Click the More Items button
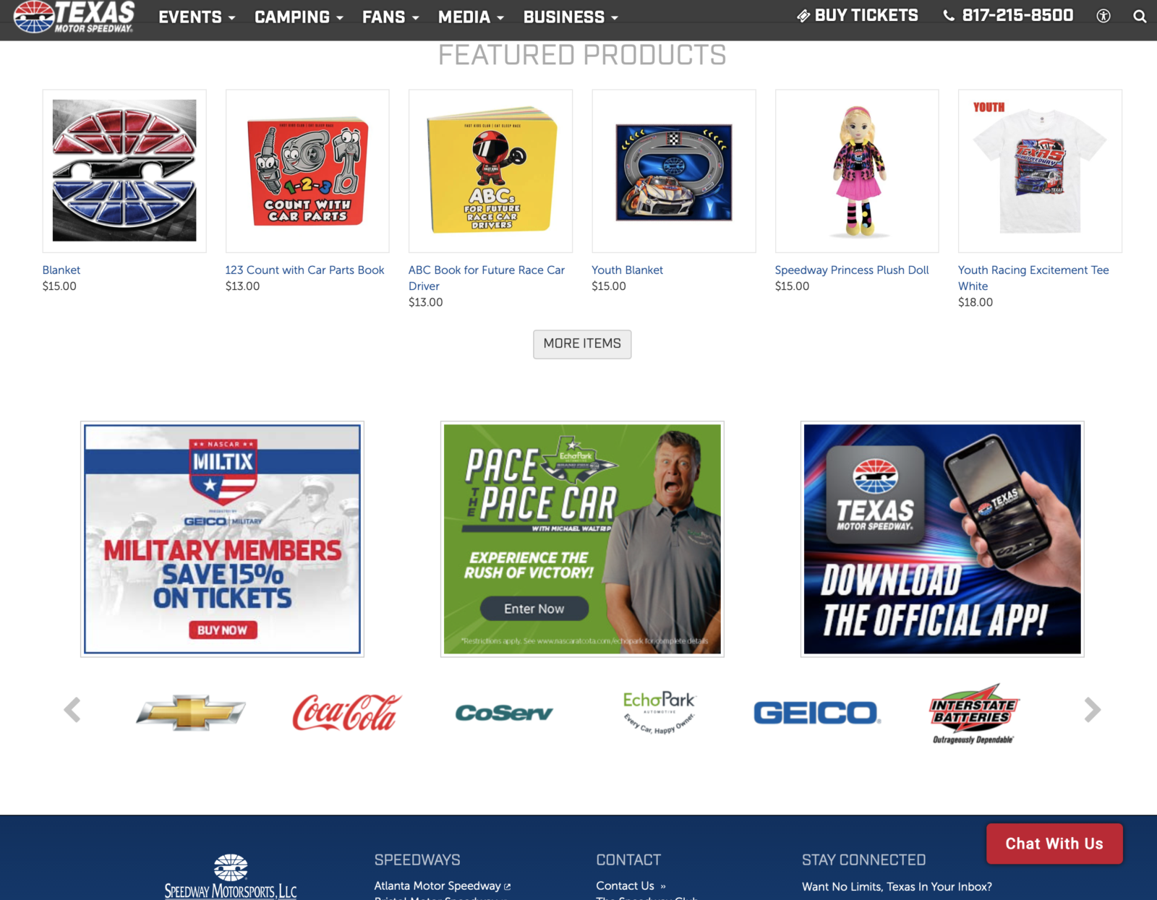Viewport: 1157px width, 900px height. click(x=582, y=344)
